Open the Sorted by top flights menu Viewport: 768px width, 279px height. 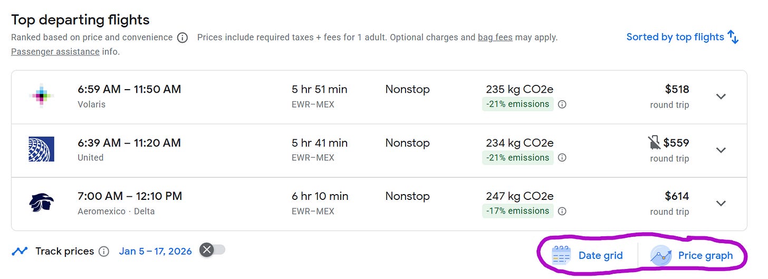(682, 37)
